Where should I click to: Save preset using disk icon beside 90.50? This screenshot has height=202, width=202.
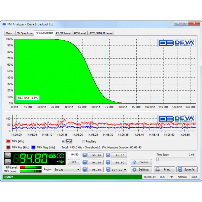point(85,155)
